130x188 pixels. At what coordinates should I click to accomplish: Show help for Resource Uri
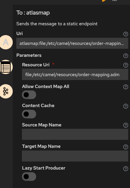pos(126,65)
